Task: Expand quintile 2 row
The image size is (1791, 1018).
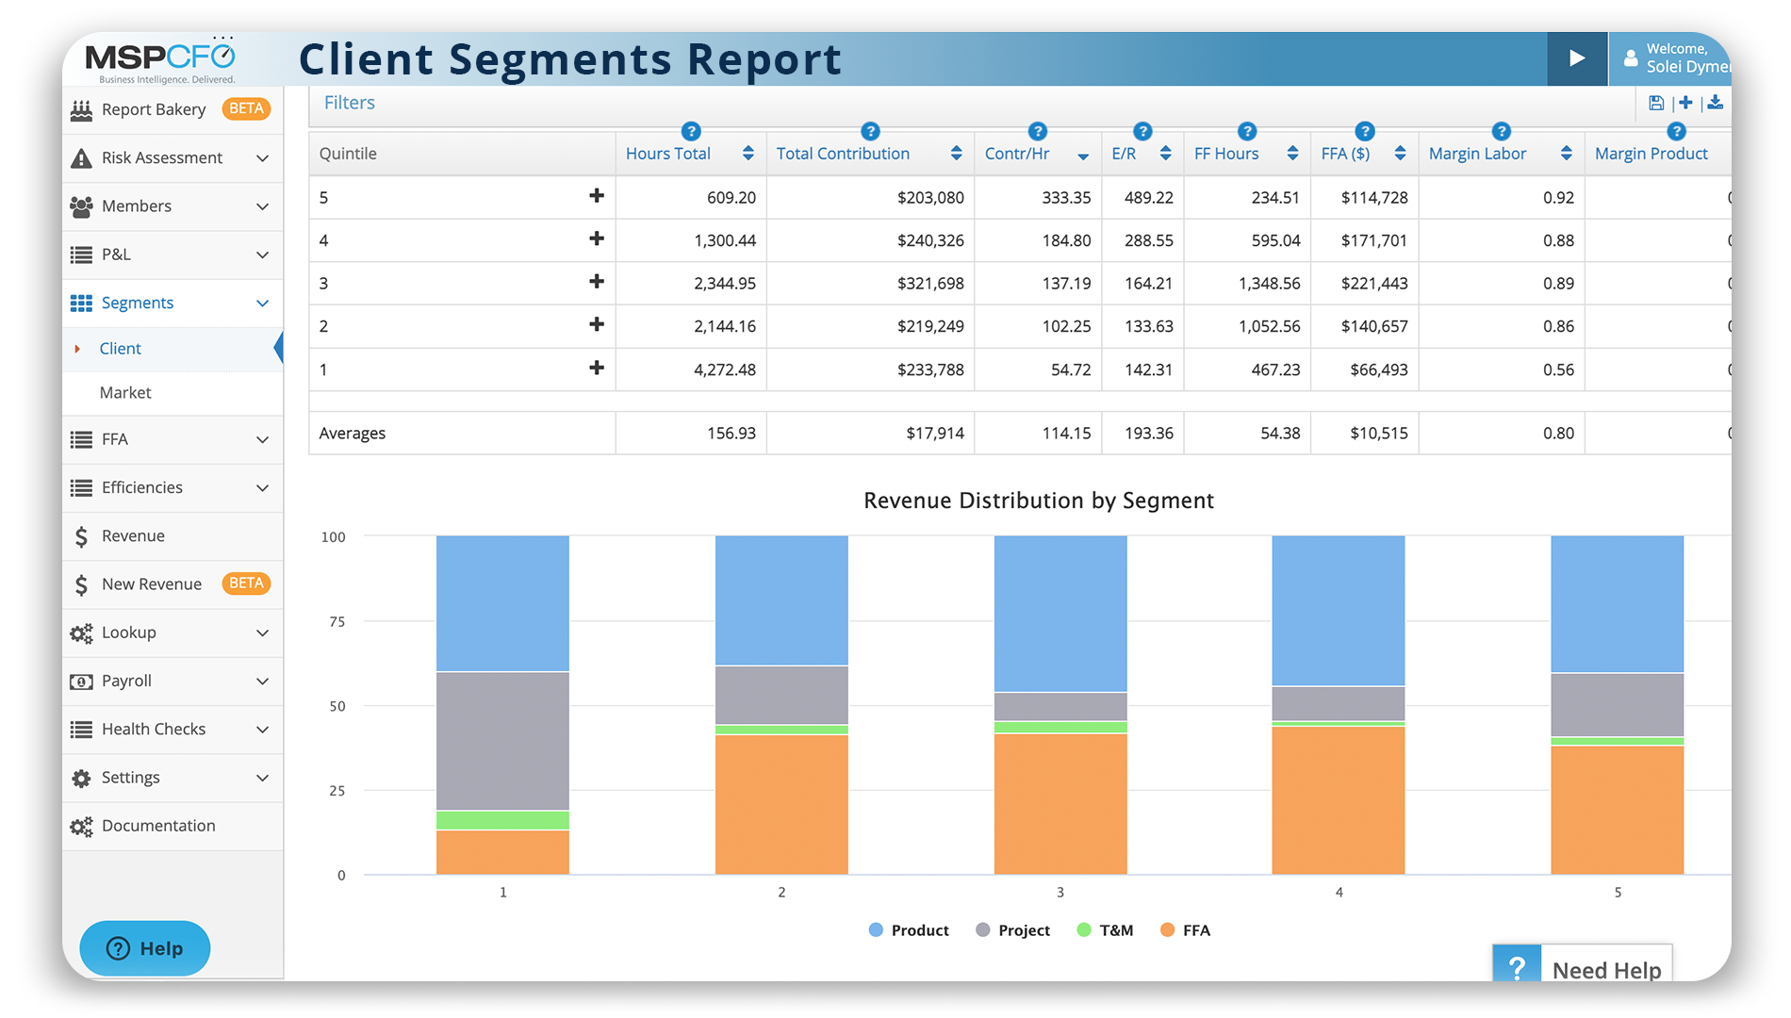Action: pos(596,325)
